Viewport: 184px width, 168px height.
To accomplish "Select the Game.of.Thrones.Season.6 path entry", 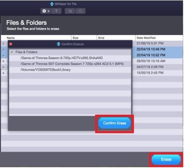I will 61,58.
